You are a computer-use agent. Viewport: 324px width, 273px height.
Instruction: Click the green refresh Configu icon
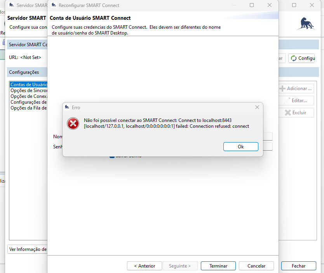click(293, 58)
